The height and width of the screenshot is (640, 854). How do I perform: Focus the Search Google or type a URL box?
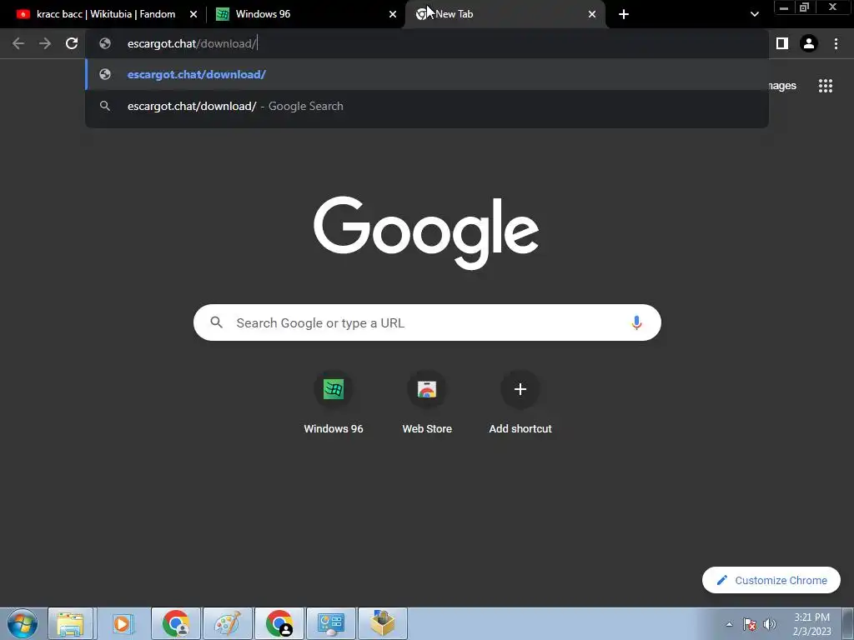427,322
